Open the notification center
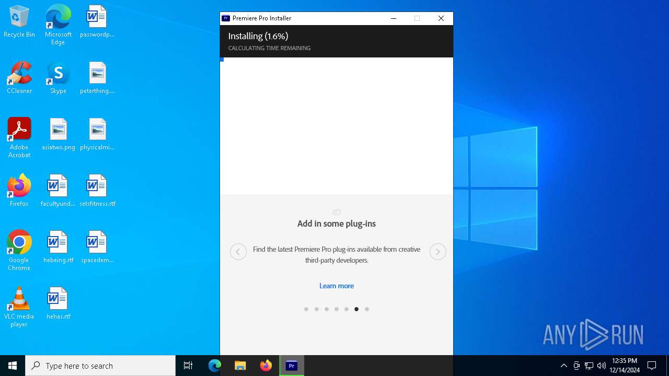669x376 pixels. 652,366
